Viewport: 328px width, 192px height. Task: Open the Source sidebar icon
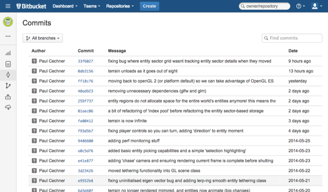(x=8, y=64)
